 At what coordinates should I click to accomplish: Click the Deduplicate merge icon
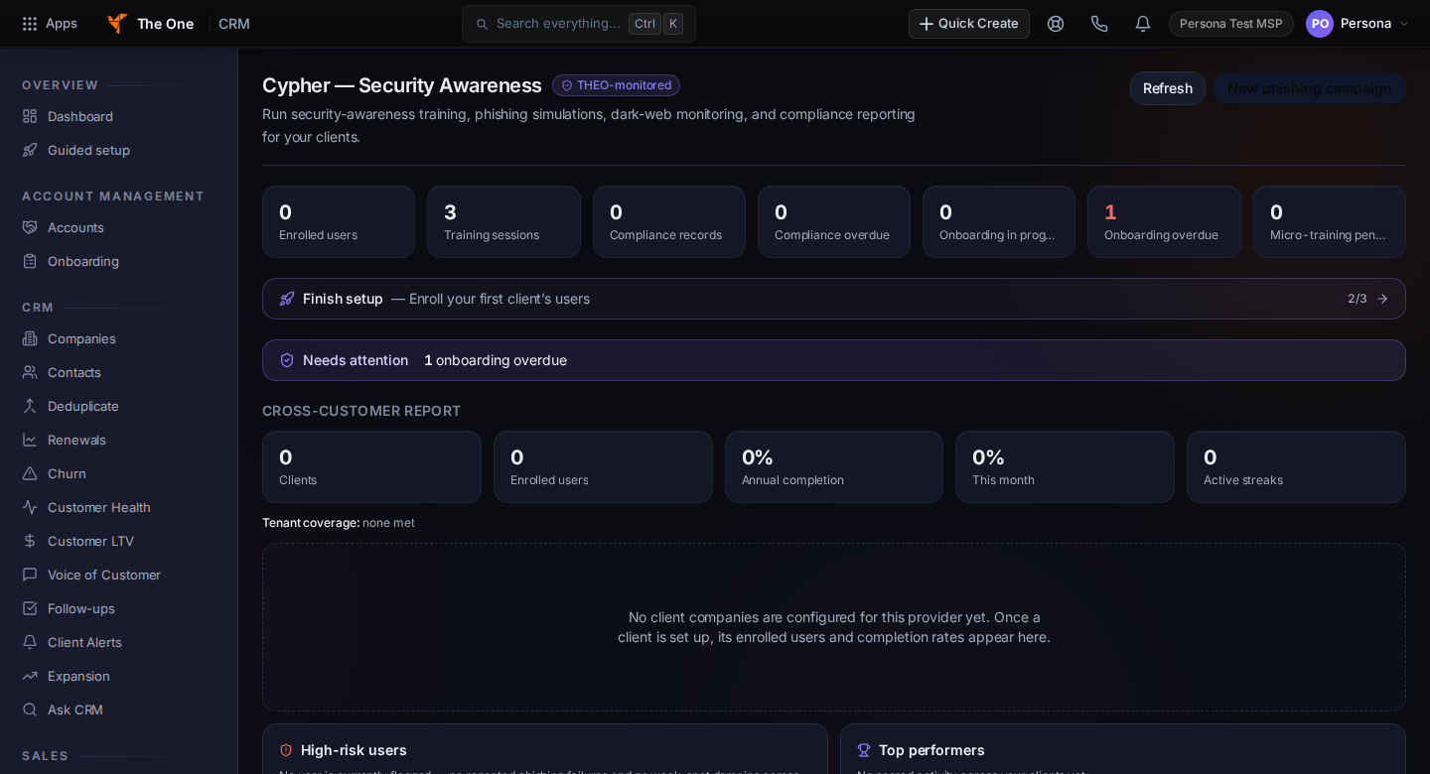tap(30, 406)
